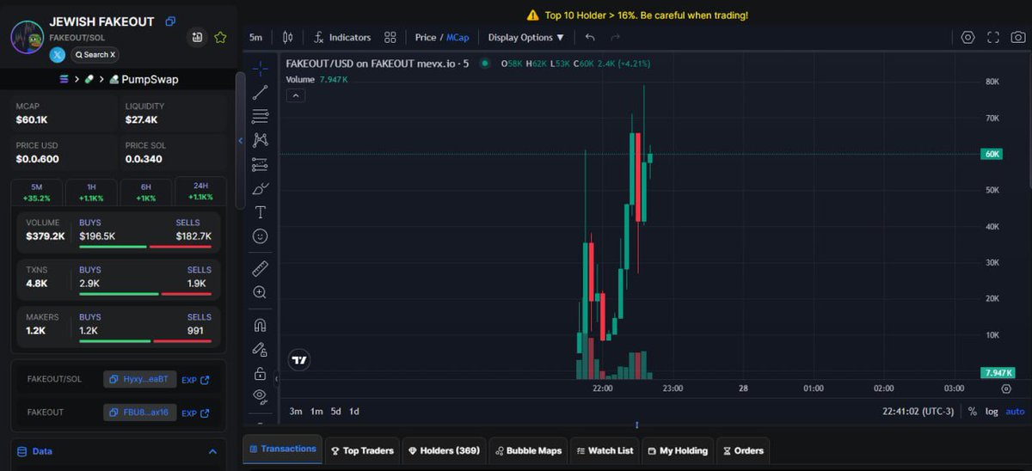Select the 24H stats period
Viewport: 1032px width, 471px height.
200,192
